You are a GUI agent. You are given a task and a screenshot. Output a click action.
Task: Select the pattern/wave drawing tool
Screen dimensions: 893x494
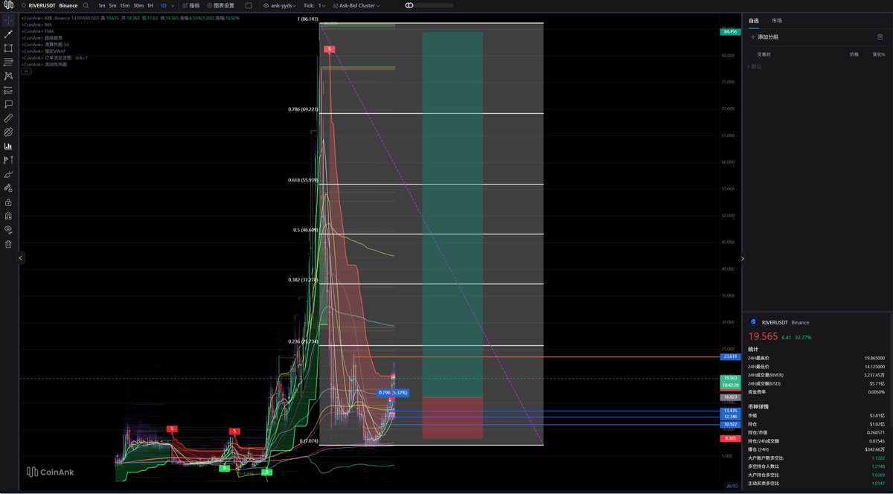click(x=8, y=76)
